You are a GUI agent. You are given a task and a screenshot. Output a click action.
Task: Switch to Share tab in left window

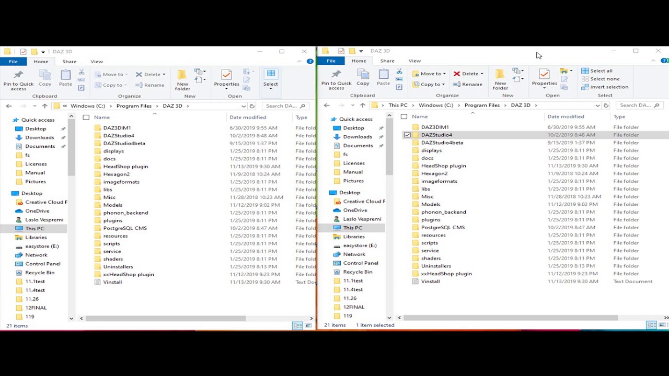tap(70, 62)
